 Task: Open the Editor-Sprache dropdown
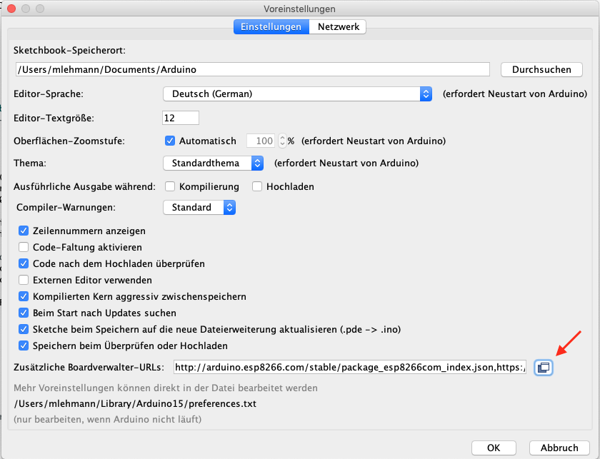[x=297, y=94]
